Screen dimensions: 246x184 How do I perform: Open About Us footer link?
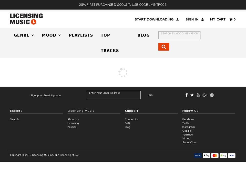coord(73,119)
